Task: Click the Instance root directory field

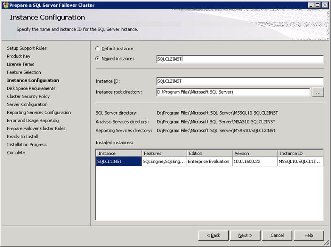Action: (233, 92)
